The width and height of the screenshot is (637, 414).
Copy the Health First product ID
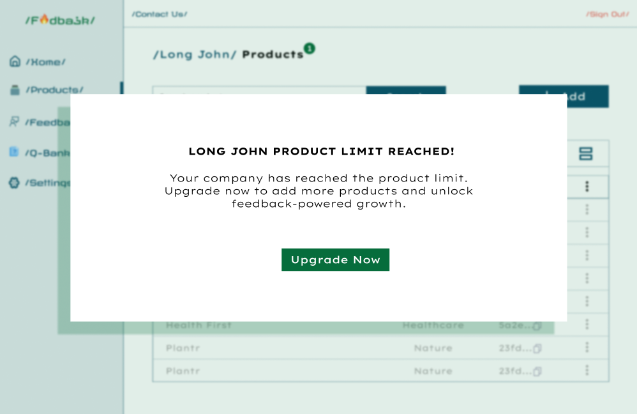(x=537, y=326)
